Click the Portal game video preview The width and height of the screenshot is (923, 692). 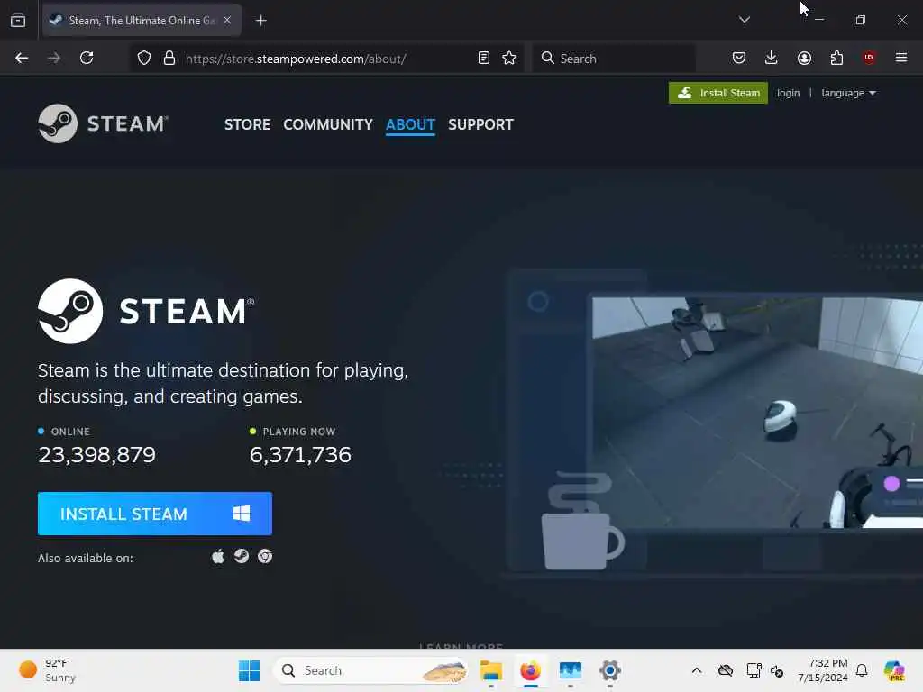point(757,413)
